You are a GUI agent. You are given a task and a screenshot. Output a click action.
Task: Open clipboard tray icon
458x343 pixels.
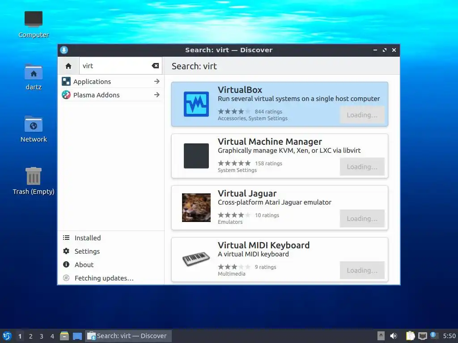click(x=411, y=336)
